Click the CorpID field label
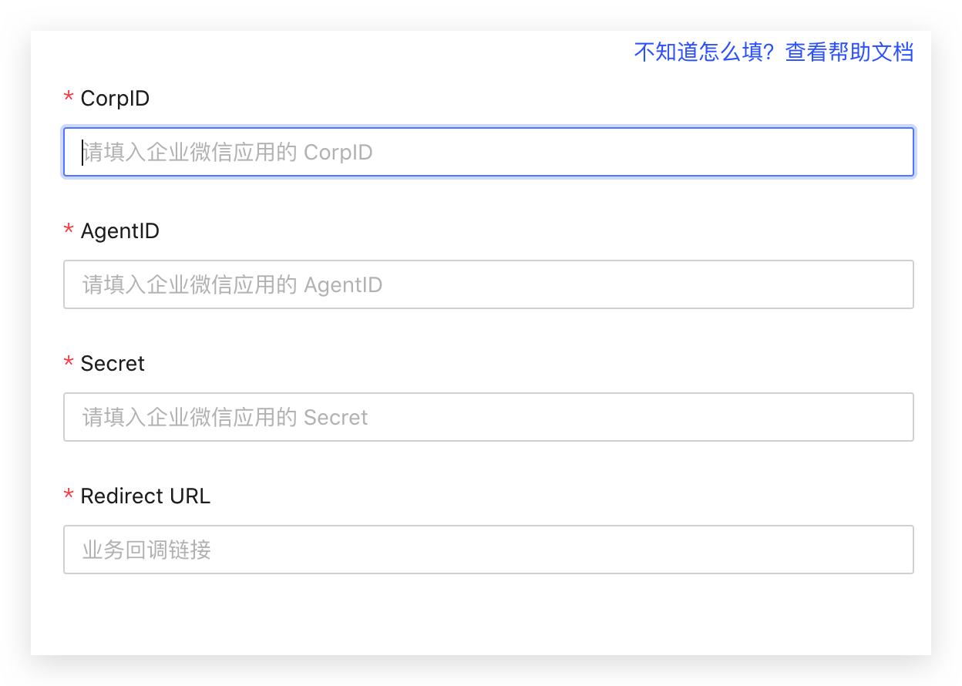The width and height of the screenshot is (962, 686). point(115,99)
